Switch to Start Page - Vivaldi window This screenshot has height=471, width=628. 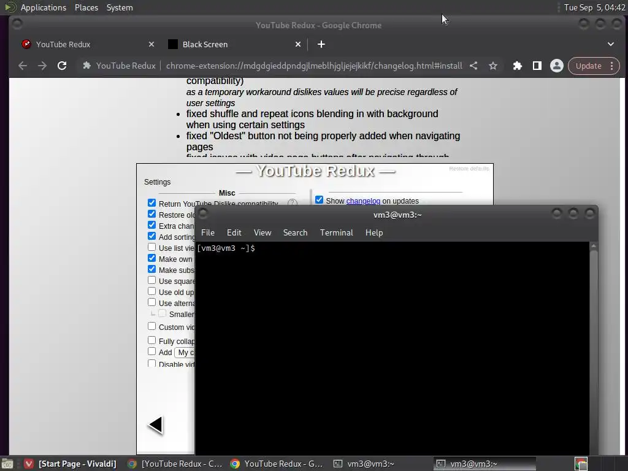coord(70,464)
